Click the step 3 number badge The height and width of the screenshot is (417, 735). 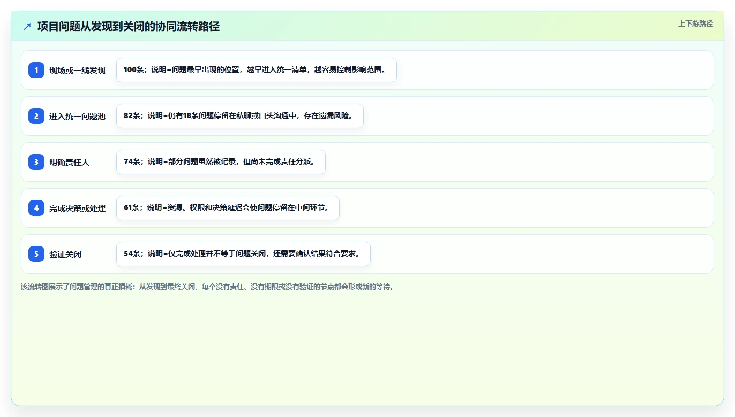tap(36, 162)
